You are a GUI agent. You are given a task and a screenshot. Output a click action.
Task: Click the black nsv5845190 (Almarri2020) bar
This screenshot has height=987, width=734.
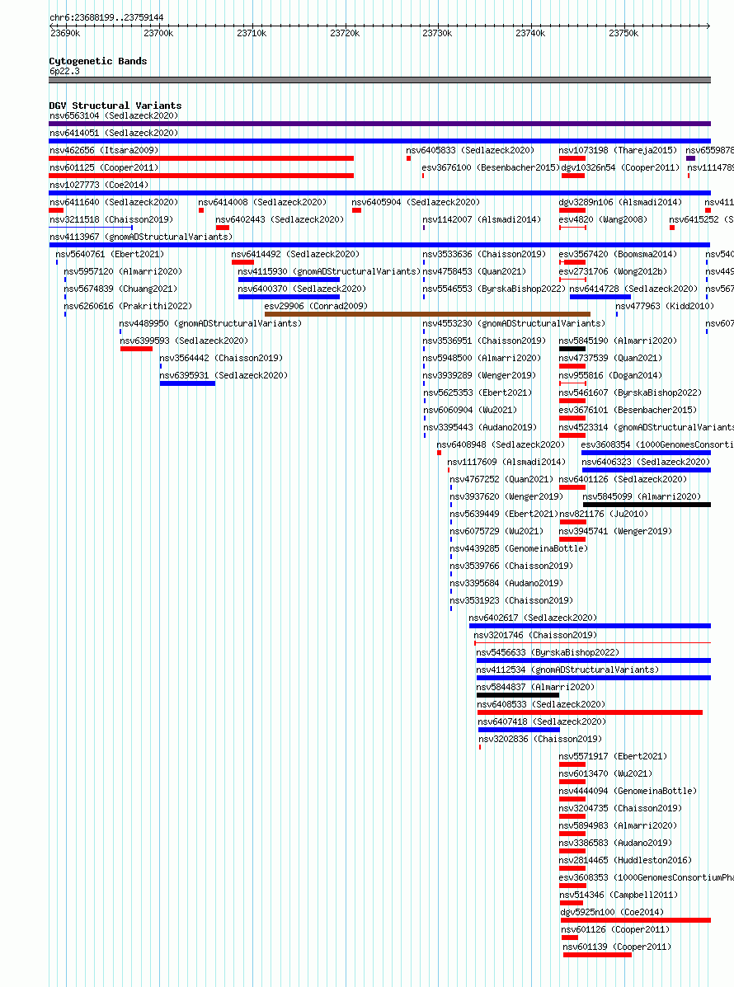572,349
